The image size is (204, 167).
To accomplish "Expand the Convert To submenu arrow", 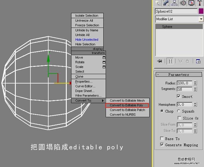I will pos(103,100).
